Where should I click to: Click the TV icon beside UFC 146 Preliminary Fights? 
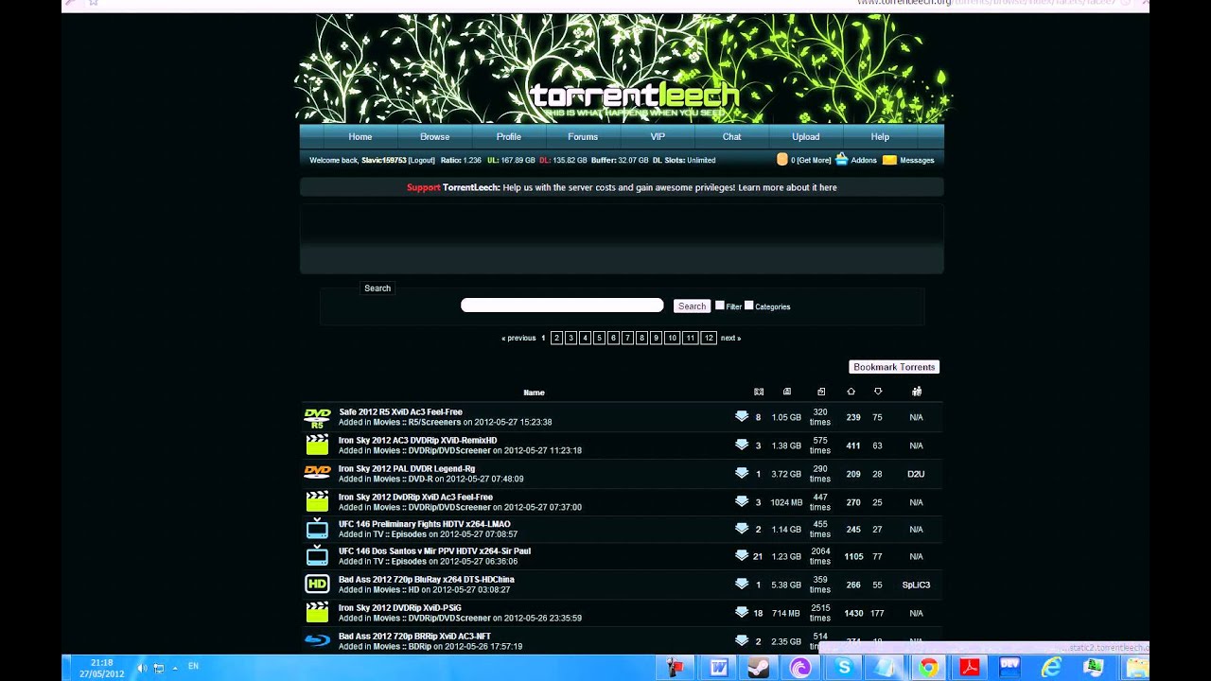pos(317,529)
